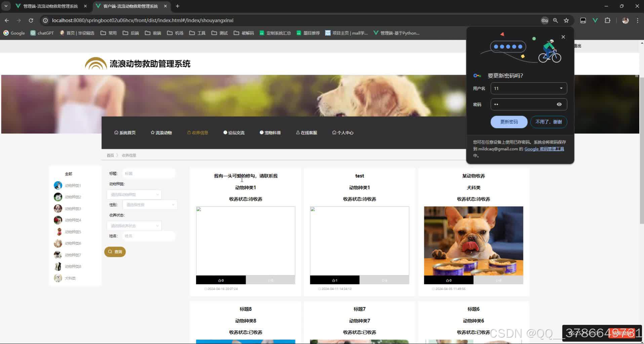Viewport: 644px width, 344px height.
Task: Show password with the eye icon
Action: (x=559, y=104)
